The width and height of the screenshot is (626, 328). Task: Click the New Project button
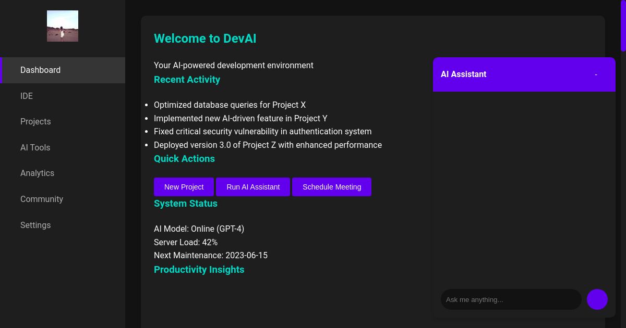pyautogui.click(x=184, y=186)
